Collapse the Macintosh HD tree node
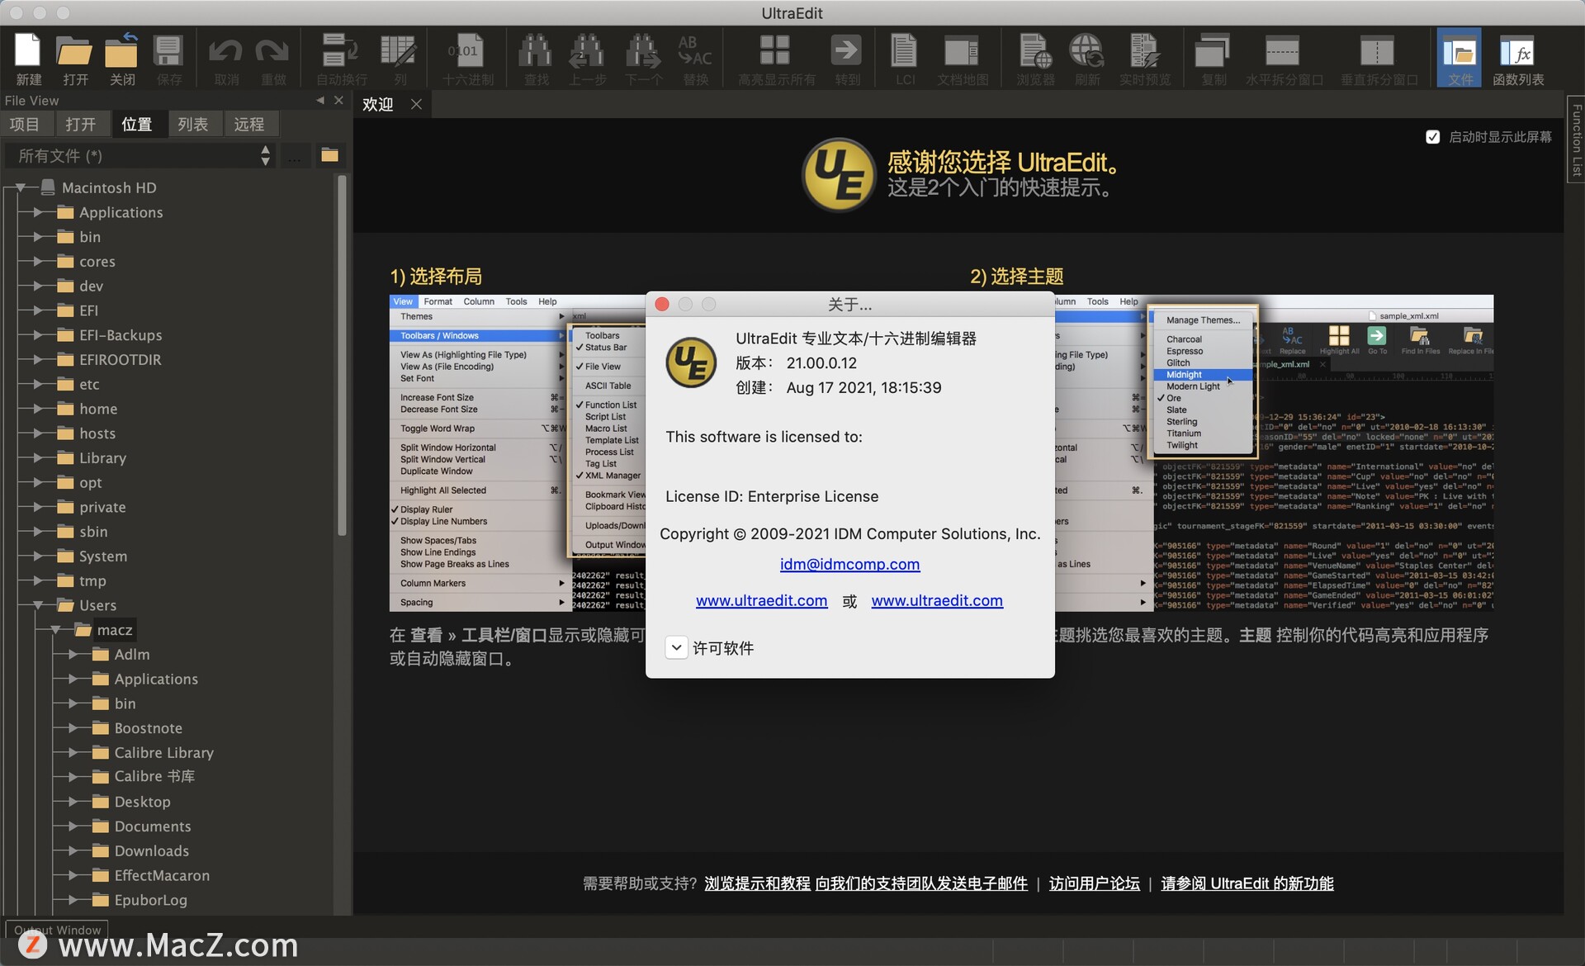Viewport: 1585px width, 966px height. [x=21, y=188]
